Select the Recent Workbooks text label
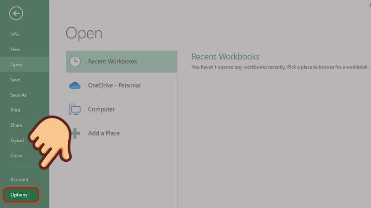Screen dimensions: 371x208 click(113, 61)
